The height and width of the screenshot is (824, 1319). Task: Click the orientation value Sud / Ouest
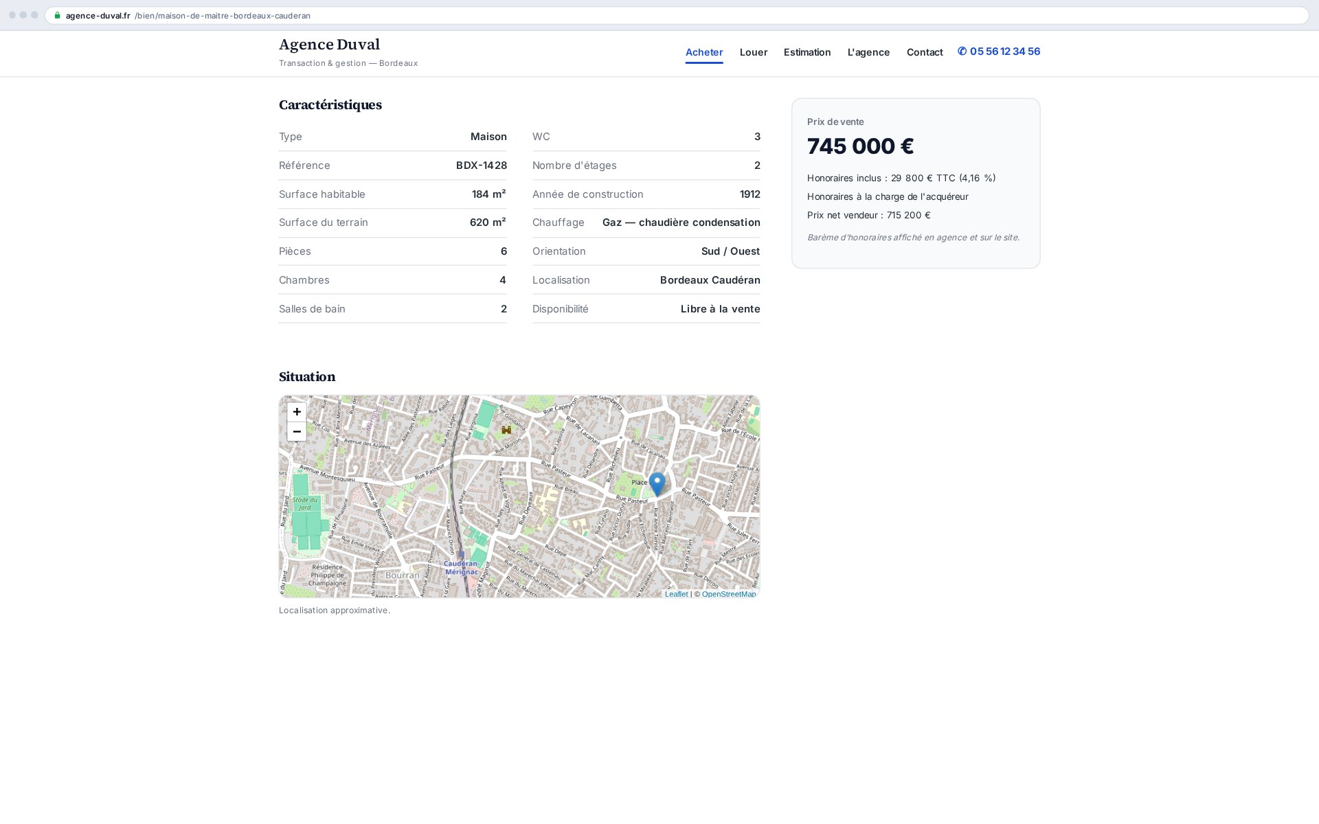click(730, 251)
